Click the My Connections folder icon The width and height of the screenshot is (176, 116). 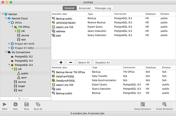(9, 52)
